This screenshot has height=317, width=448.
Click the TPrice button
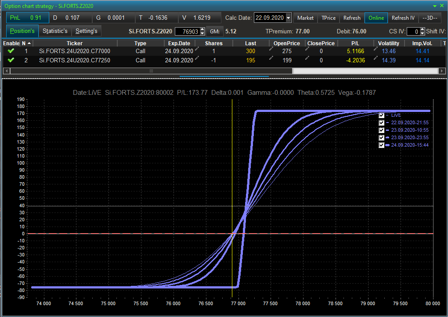[329, 18]
